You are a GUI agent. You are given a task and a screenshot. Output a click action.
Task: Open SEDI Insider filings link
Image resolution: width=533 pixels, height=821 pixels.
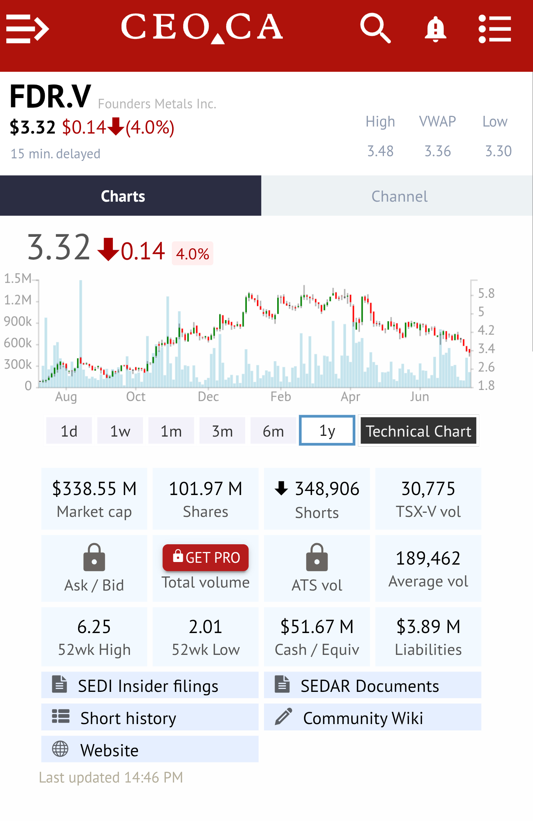[150, 685]
